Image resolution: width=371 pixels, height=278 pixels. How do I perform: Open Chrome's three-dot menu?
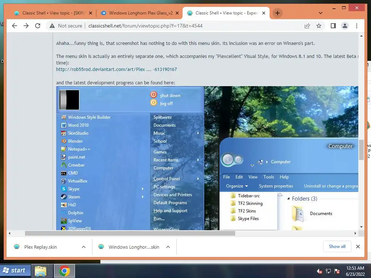click(x=357, y=26)
